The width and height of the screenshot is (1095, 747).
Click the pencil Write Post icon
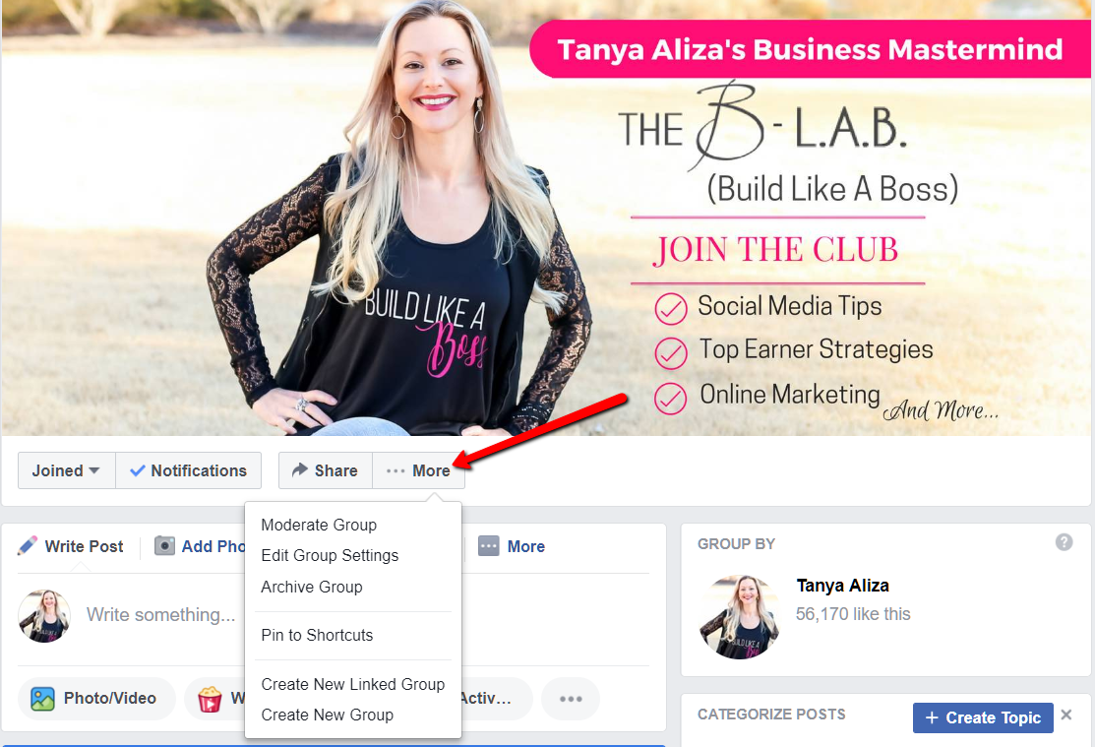(28, 546)
